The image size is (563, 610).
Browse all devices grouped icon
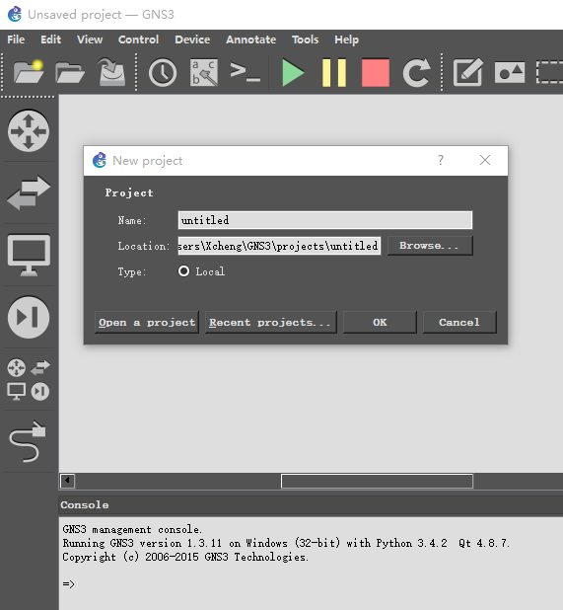(x=29, y=379)
